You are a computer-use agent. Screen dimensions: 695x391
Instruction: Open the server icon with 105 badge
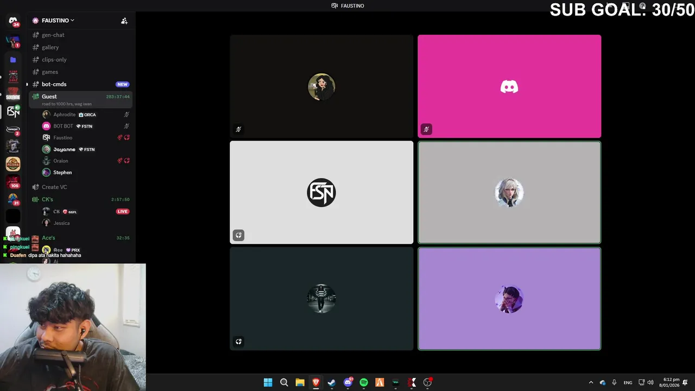(13, 182)
